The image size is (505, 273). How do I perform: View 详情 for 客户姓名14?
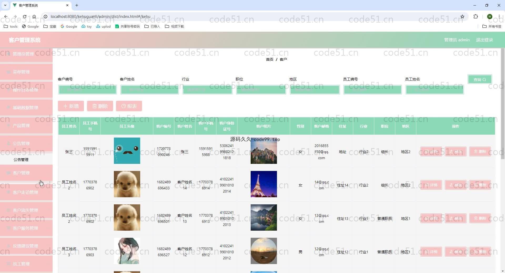tap(431, 185)
